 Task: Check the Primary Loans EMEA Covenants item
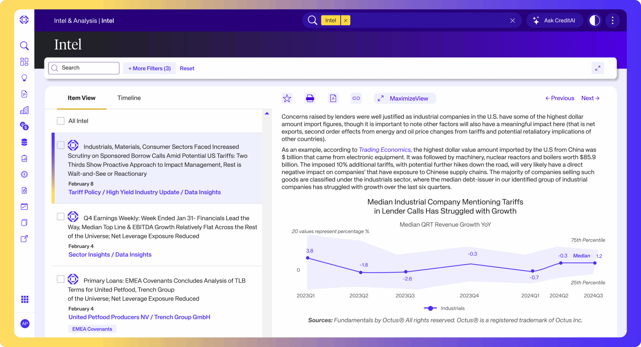60,279
